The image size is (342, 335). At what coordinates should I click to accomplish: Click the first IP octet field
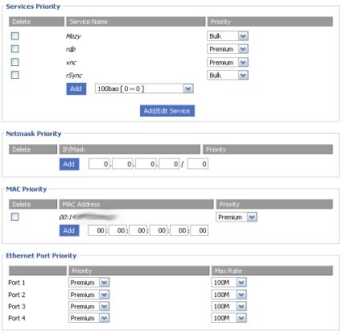coord(99,163)
